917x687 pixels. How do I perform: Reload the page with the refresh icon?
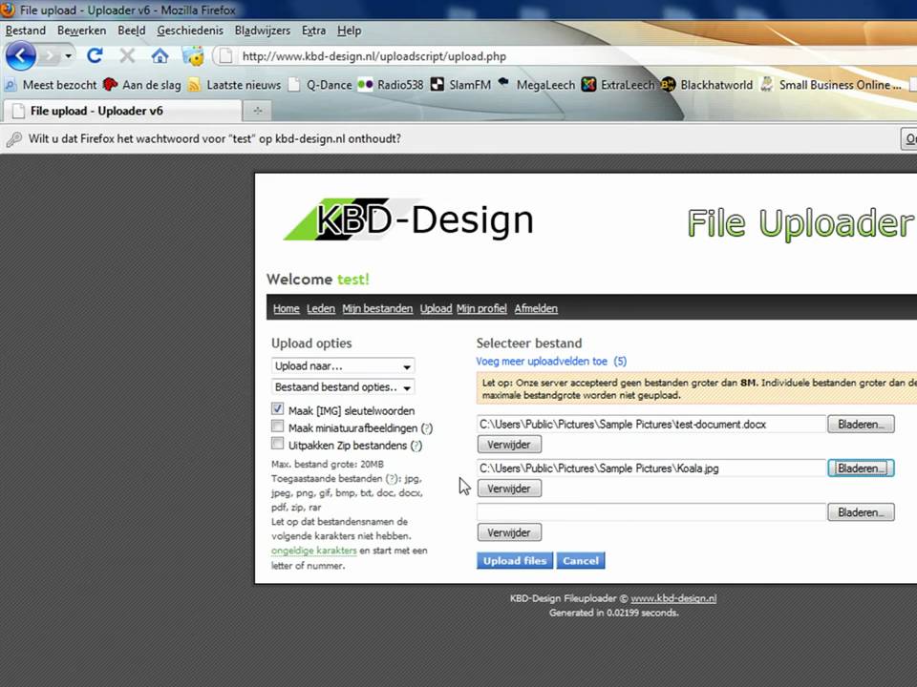95,56
